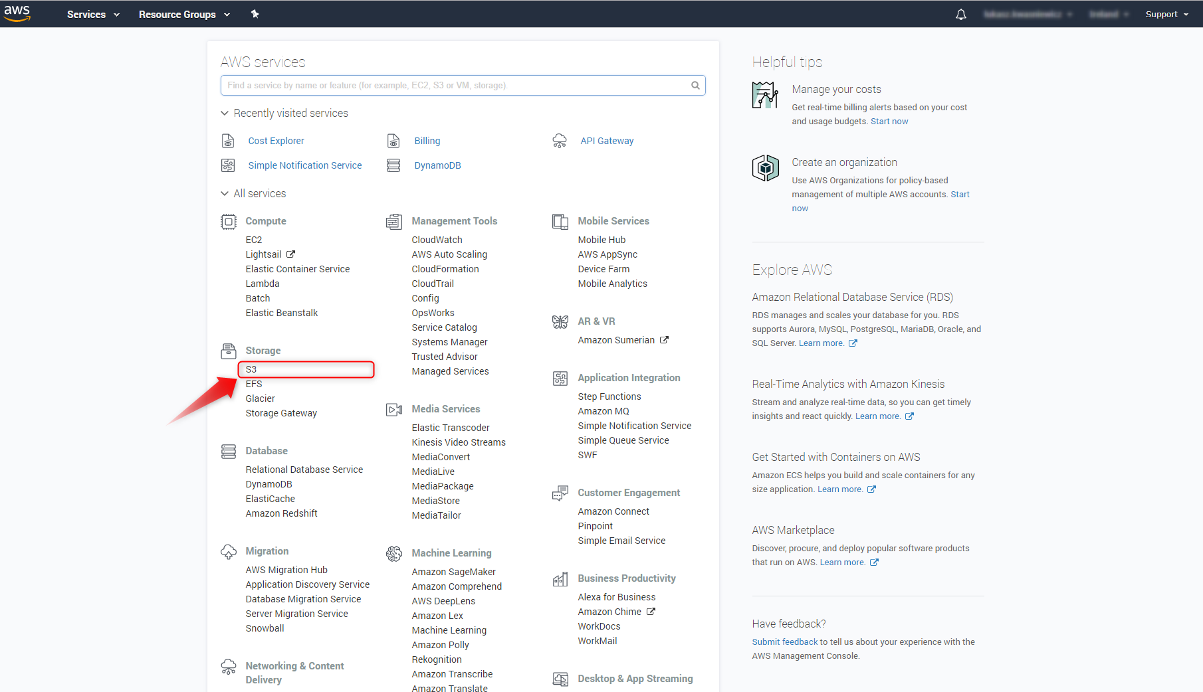Click the AR & VR category icon

tap(560, 321)
